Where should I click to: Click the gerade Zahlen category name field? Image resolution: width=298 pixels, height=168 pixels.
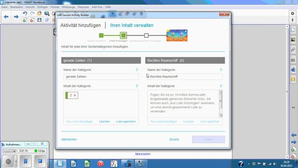[101, 77]
